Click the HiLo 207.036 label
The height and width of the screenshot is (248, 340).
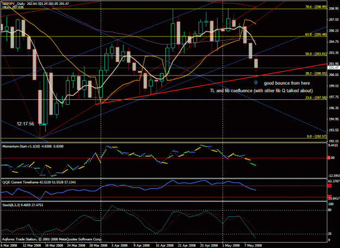pyautogui.click(x=13, y=7)
